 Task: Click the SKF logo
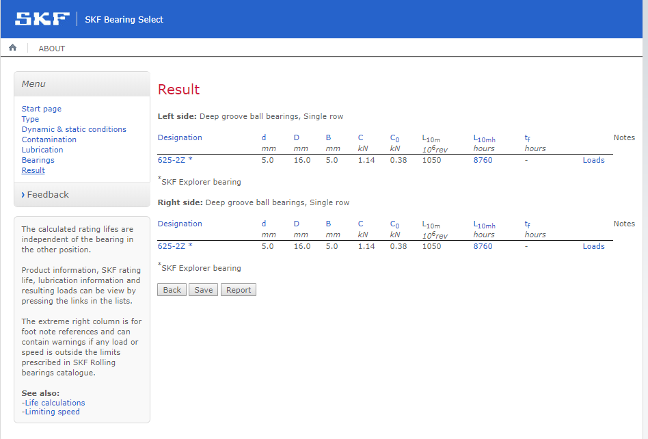pos(42,19)
